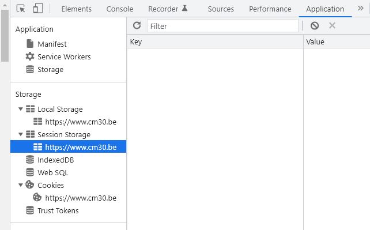
Task: Open the Sources tab
Action: tap(221, 9)
